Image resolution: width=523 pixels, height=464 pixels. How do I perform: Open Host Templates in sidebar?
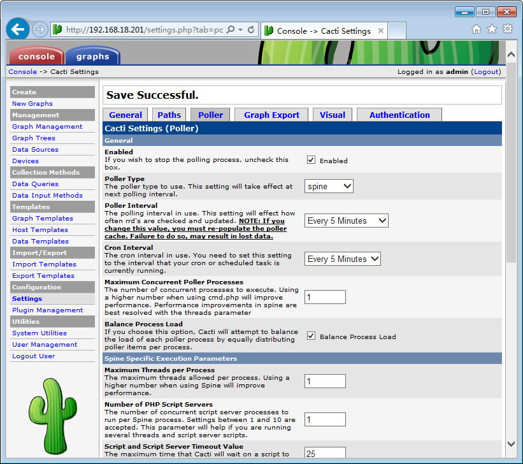pyautogui.click(x=40, y=229)
